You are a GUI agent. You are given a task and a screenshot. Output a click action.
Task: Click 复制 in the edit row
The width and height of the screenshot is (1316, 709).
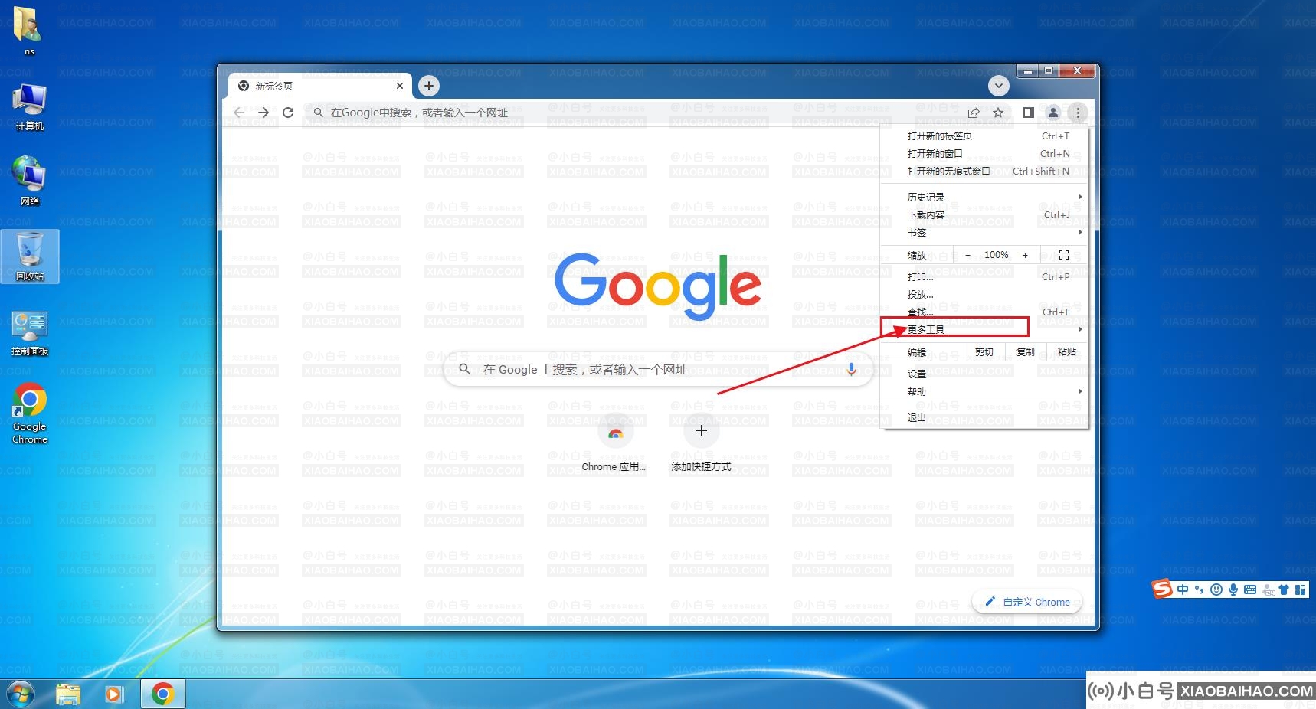pyautogui.click(x=1025, y=352)
